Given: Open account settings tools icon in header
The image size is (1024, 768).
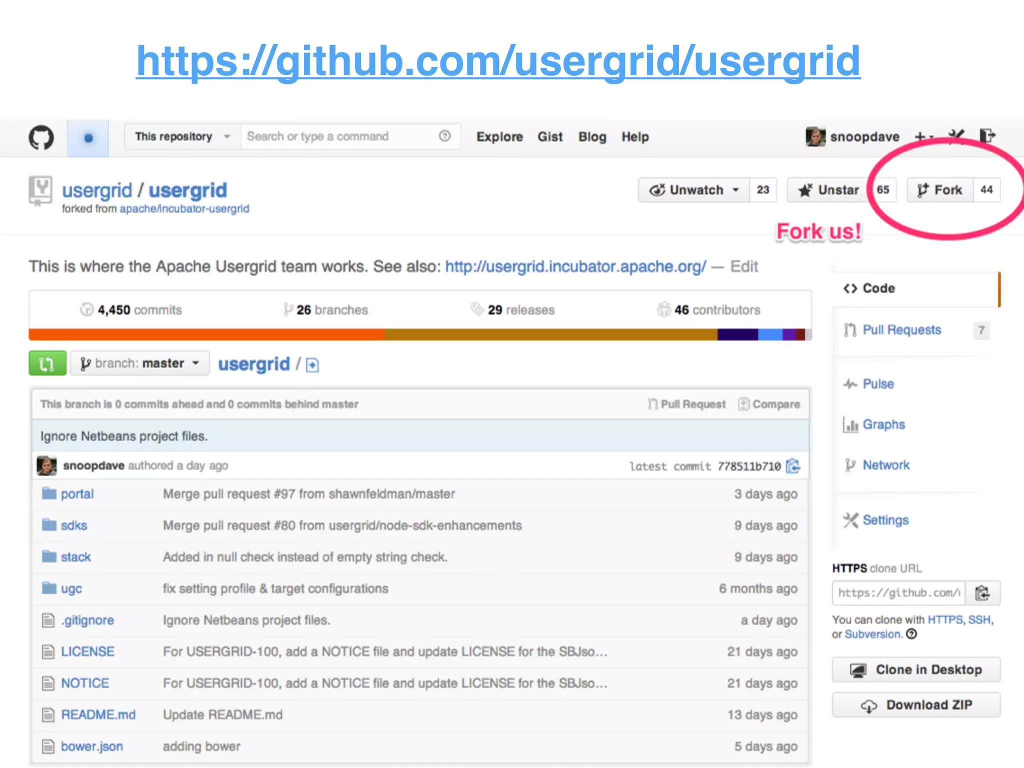Looking at the screenshot, I should pyautogui.click(x=956, y=136).
